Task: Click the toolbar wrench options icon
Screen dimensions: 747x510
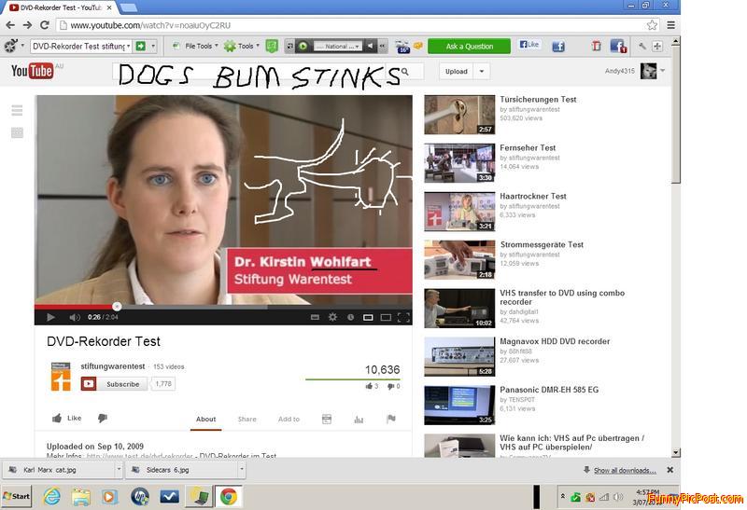Action: (x=642, y=46)
